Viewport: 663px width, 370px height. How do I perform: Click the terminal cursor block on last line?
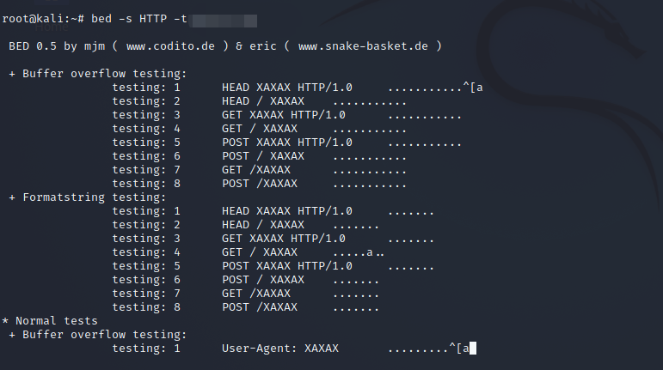pos(473,349)
